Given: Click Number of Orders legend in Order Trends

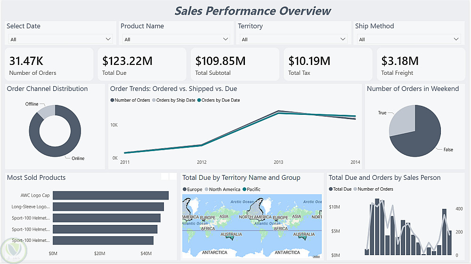Looking at the screenshot, I should [112, 100].
